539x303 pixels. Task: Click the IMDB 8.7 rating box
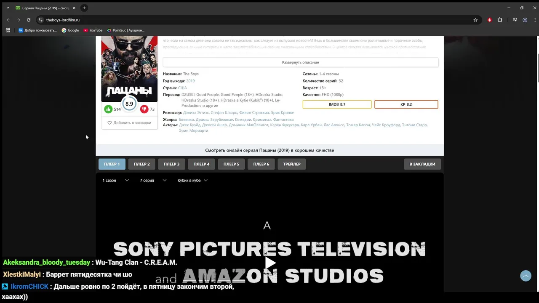337,104
